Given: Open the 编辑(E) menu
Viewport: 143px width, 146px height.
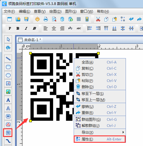Looking at the screenshot, I should 24,11.
